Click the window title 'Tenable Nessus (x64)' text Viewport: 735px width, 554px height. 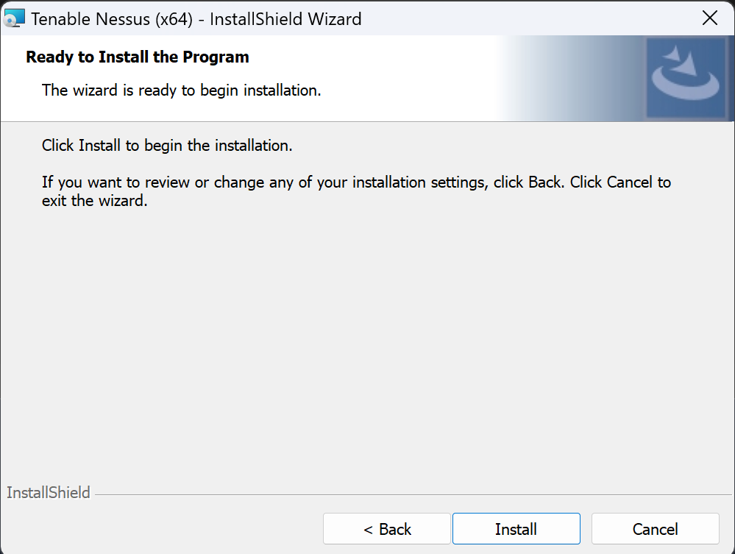pyautogui.click(x=112, y=19)
